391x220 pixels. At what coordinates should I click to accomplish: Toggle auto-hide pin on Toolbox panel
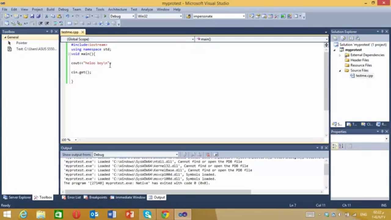(x=52, y=31)
